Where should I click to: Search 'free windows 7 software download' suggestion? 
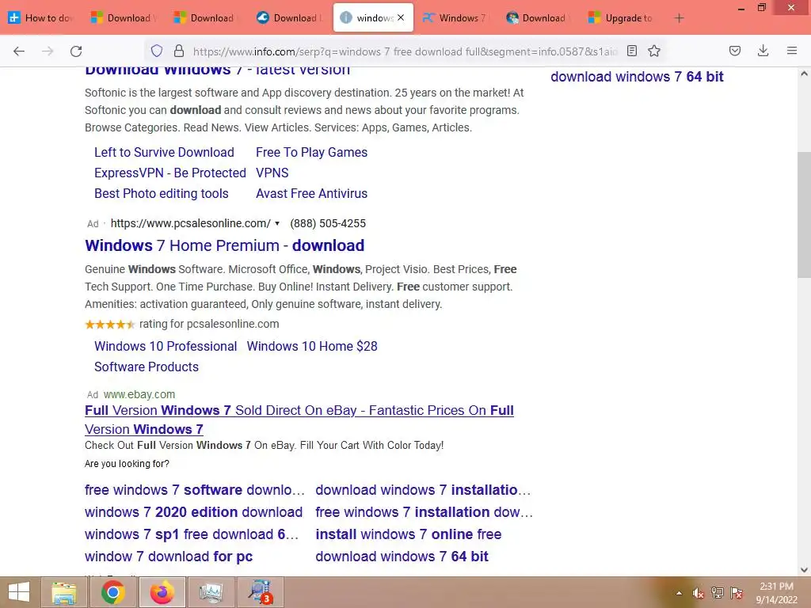(x=195, y=490)
